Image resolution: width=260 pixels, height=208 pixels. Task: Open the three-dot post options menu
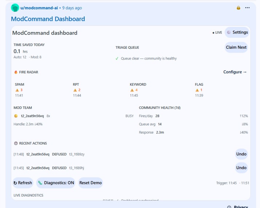(247, 8)
